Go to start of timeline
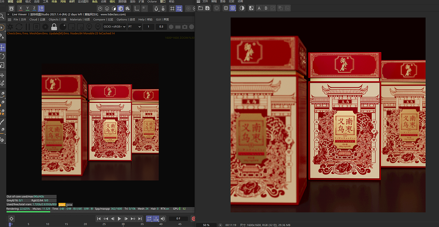439x227 pixels. click(99, 218)
